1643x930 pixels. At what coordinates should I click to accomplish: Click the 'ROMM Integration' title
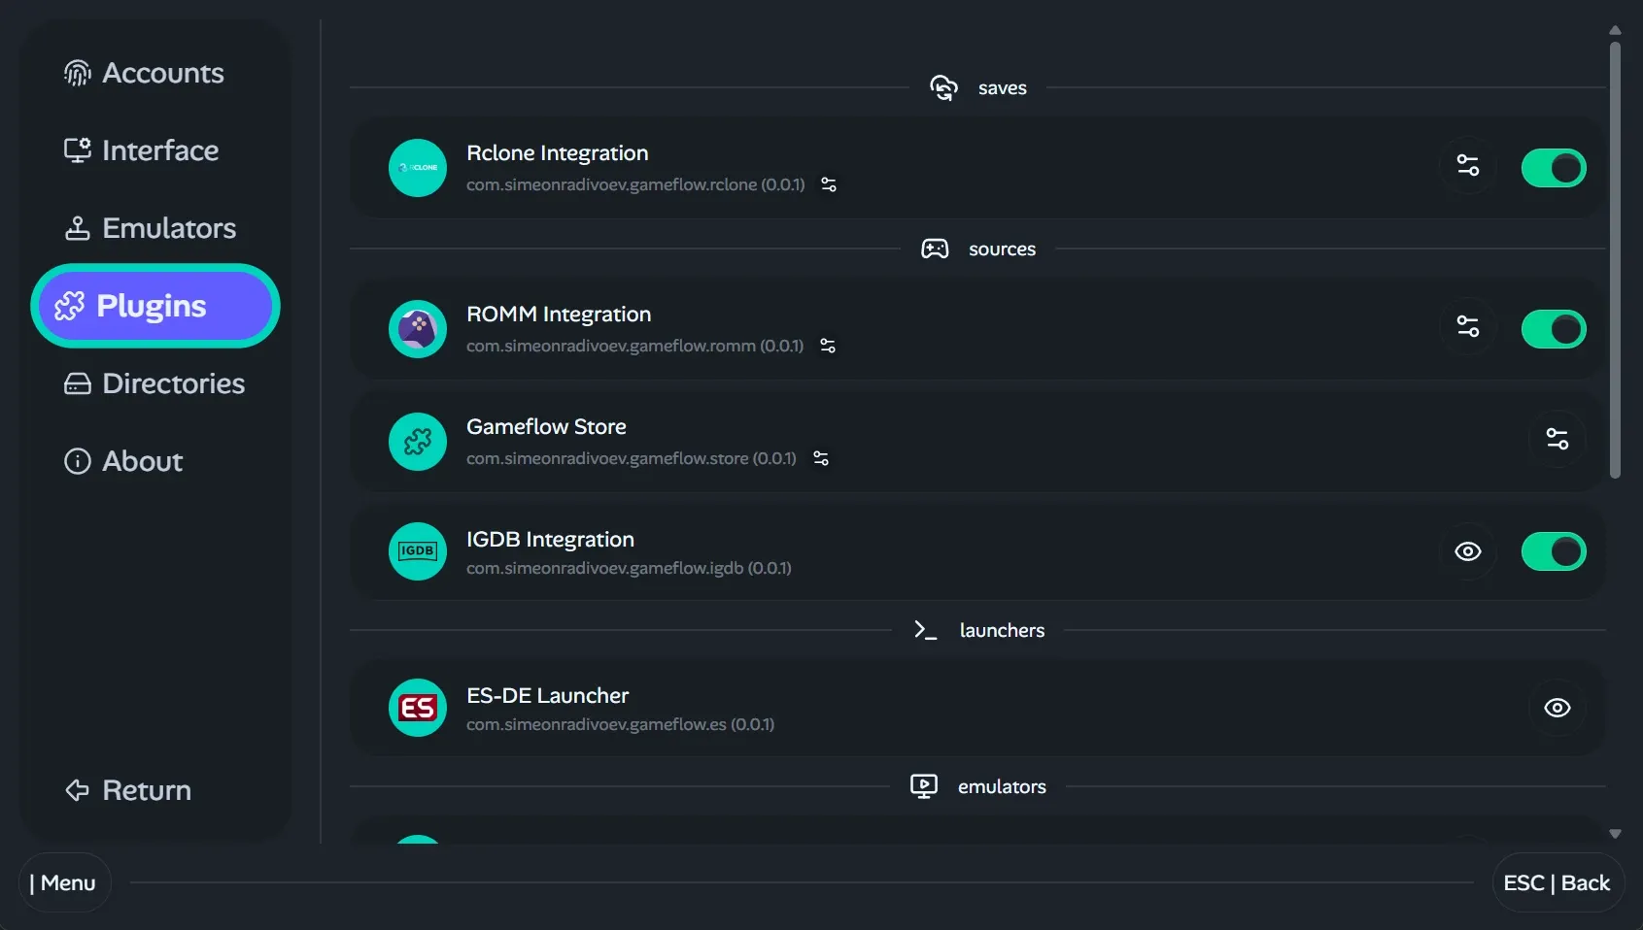point(559,315)
